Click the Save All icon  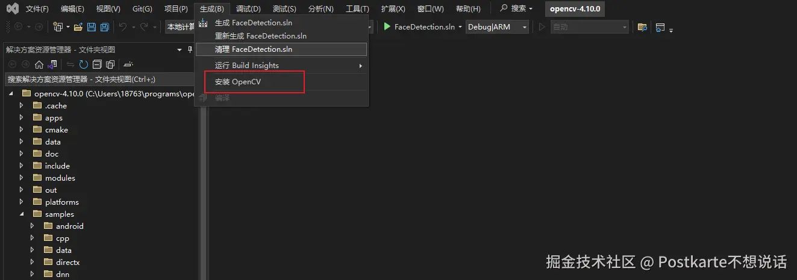tap(104, 27)
